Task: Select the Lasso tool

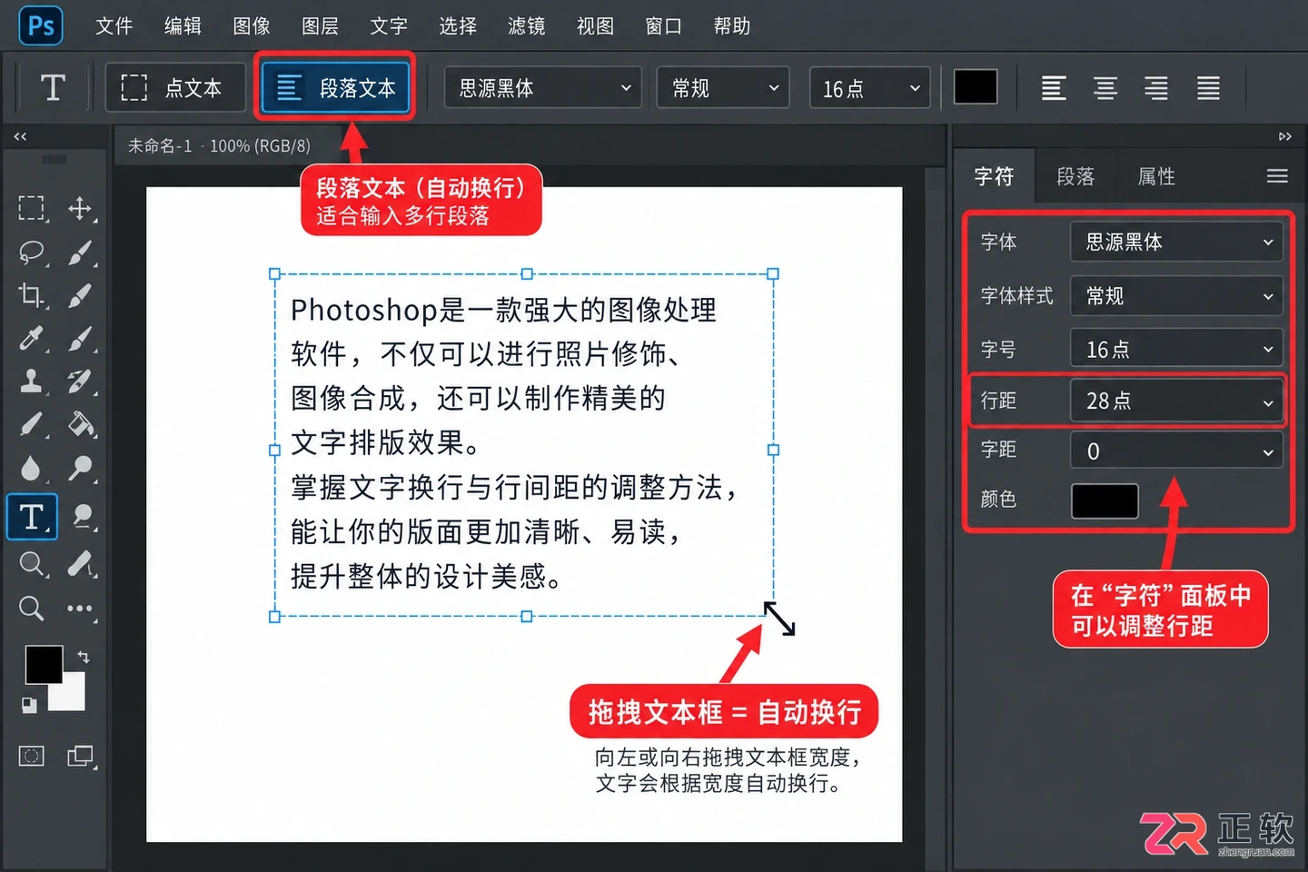Action: tap(32, 253)
